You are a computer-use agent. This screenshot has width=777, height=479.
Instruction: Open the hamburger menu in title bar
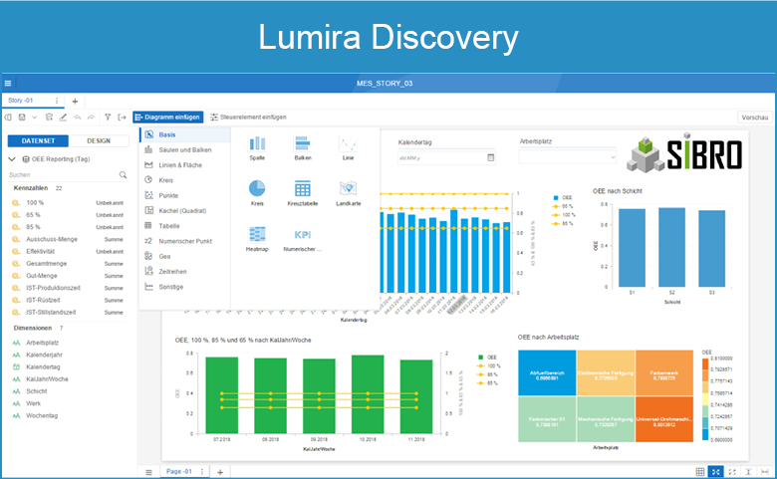pos(8,83)
